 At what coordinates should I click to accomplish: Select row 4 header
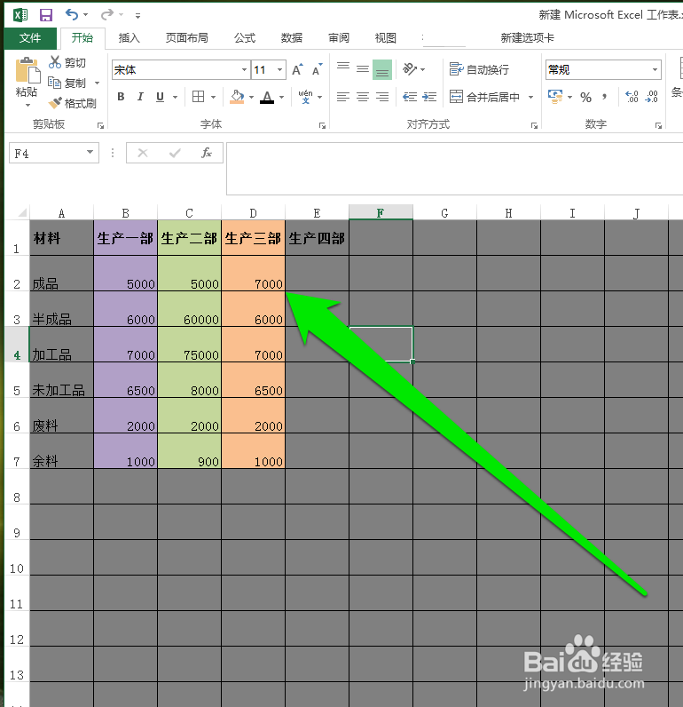(x=17, y=345)
